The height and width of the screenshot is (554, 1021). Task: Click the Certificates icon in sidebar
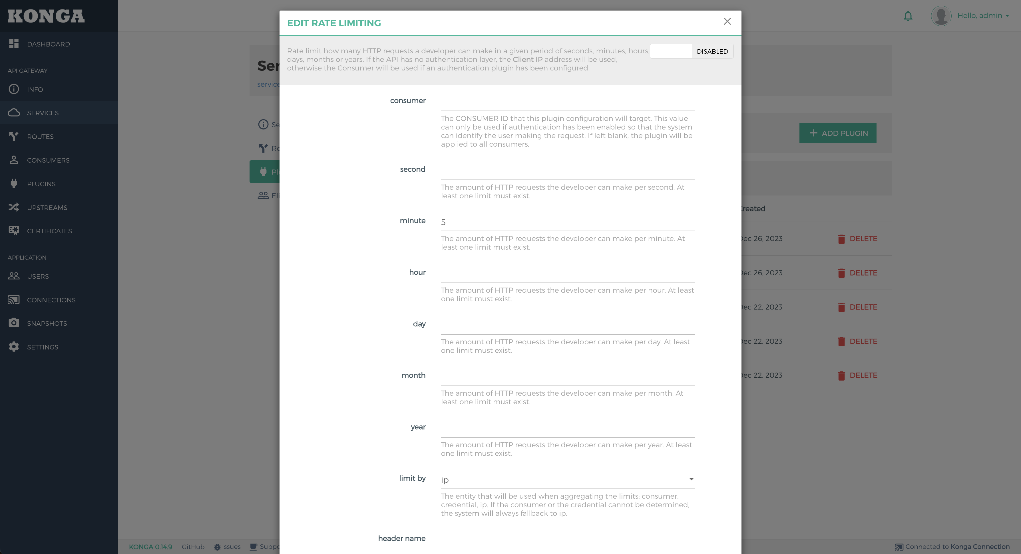14,231
